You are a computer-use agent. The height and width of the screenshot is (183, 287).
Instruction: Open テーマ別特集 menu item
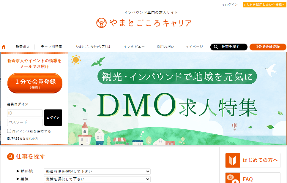pos(51,47)
